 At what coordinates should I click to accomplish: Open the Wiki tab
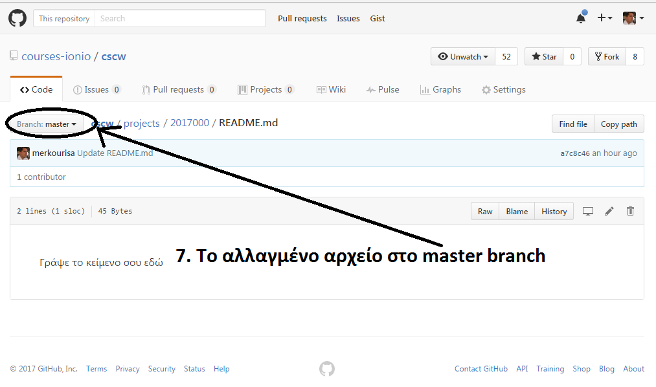(331, 89)
